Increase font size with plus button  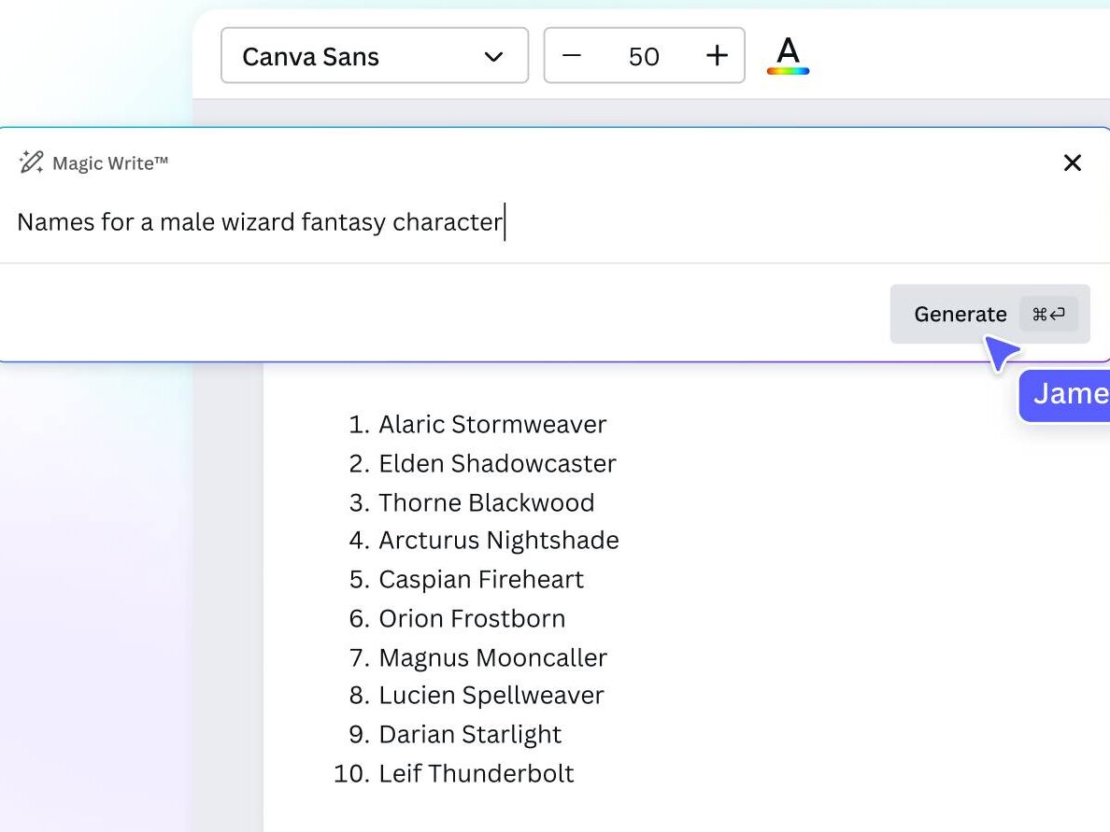[x=718, y=55]
